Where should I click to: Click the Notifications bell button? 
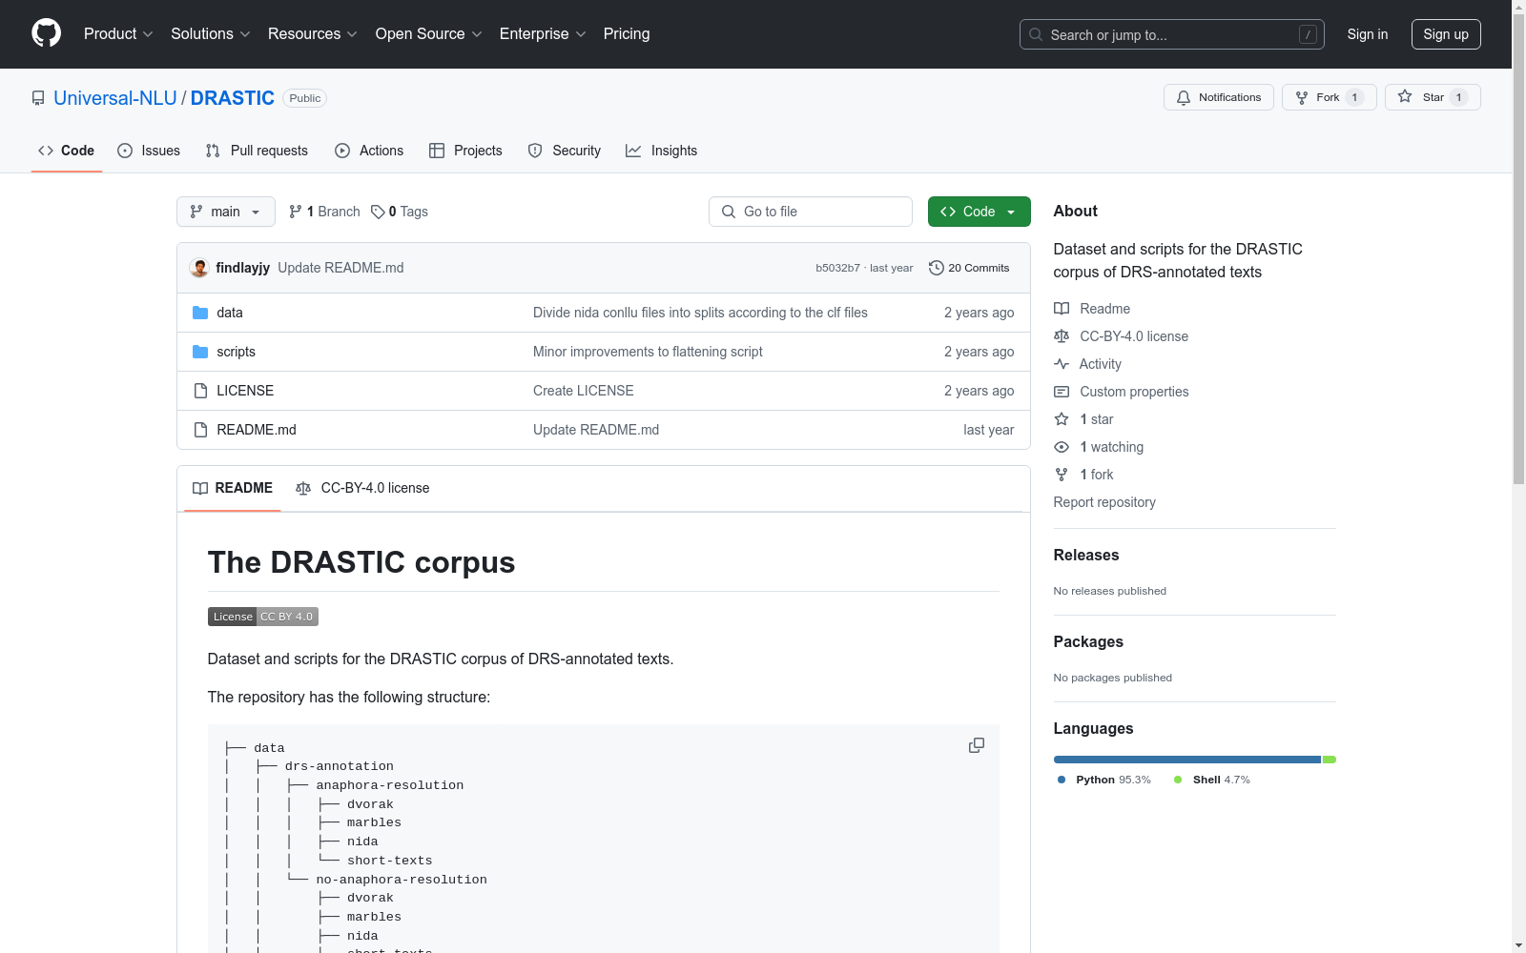coord(1218,97)
